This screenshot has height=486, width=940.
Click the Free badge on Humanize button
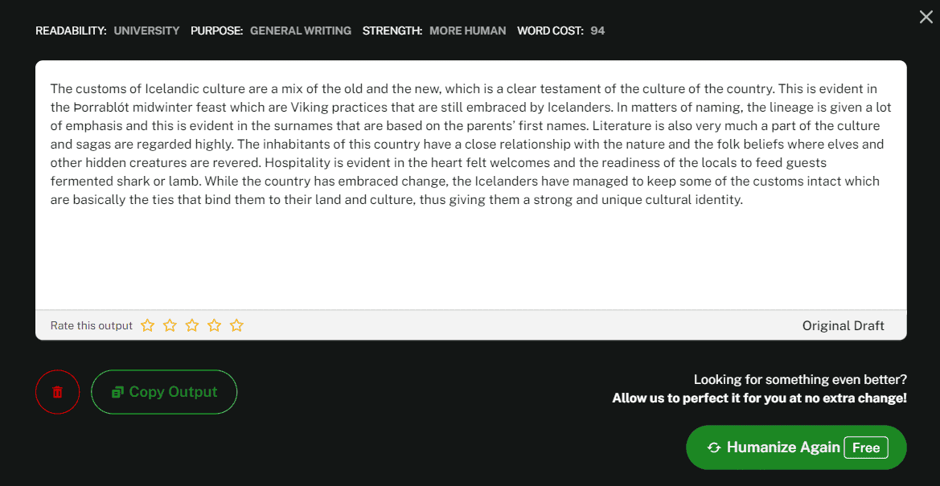866,447
